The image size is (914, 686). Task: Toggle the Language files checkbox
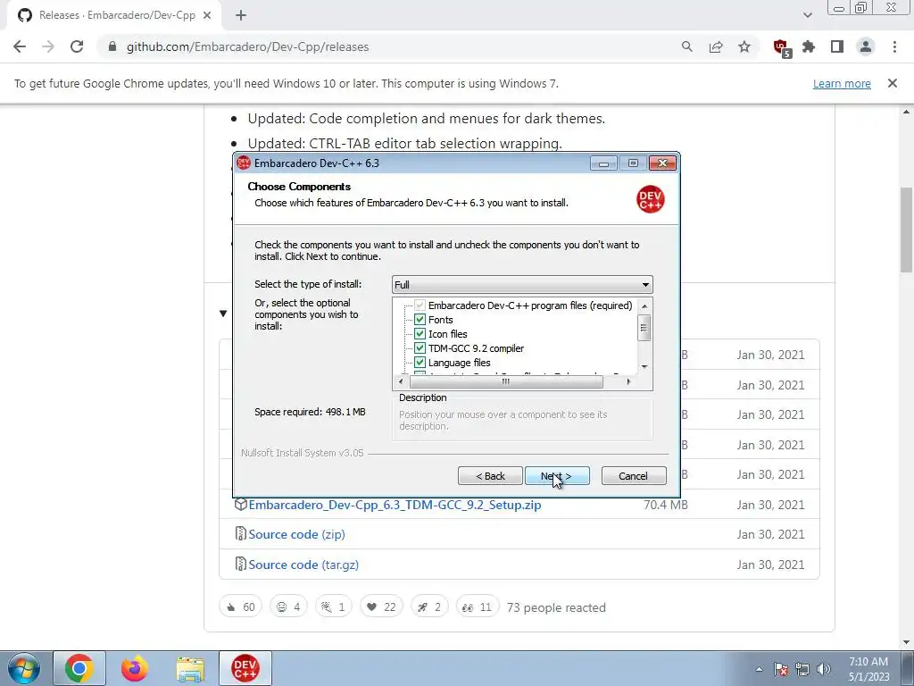coord(420,363)
